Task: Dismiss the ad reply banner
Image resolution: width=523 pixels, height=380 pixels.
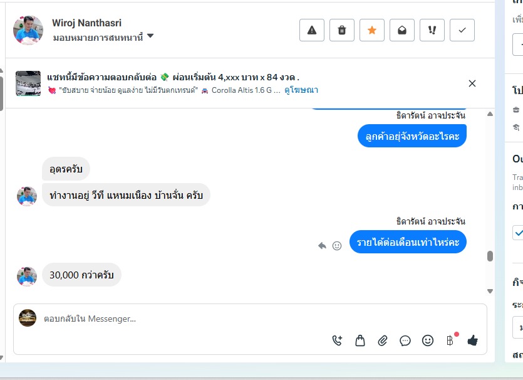Action: 472,83
